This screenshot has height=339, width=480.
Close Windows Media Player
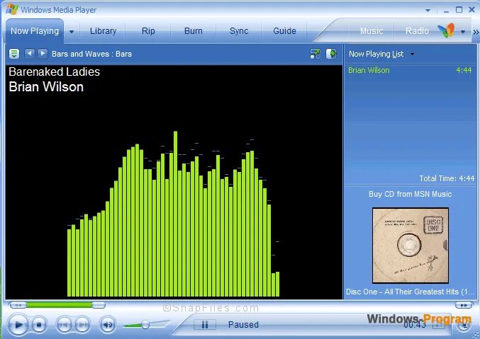tap(471, 10)
